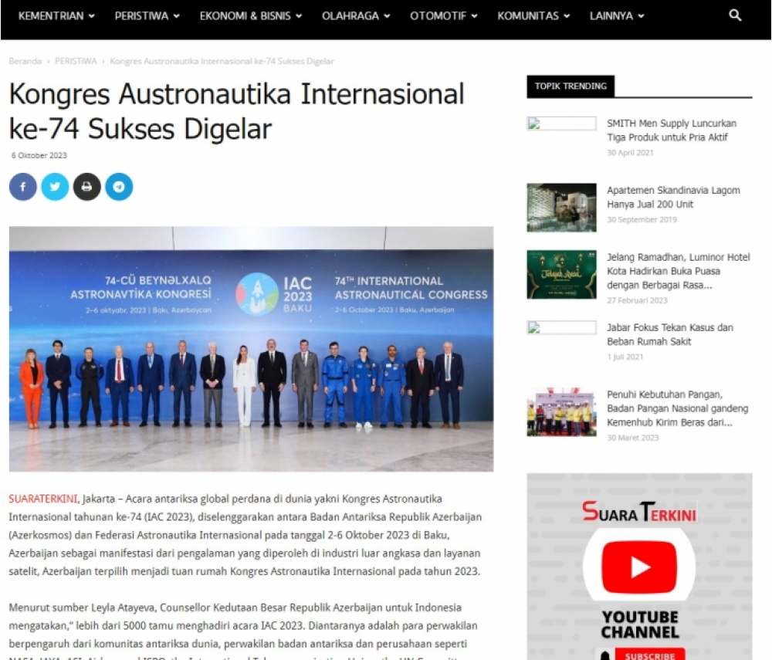Open Apartemen Skandinavia Lagom article link
Viewport: 772px width, 660px height.
pyautogui.click(x=673, y=197)
